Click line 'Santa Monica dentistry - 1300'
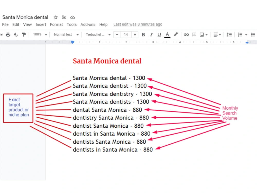257x193 pixels. click(x=112, y=94)
